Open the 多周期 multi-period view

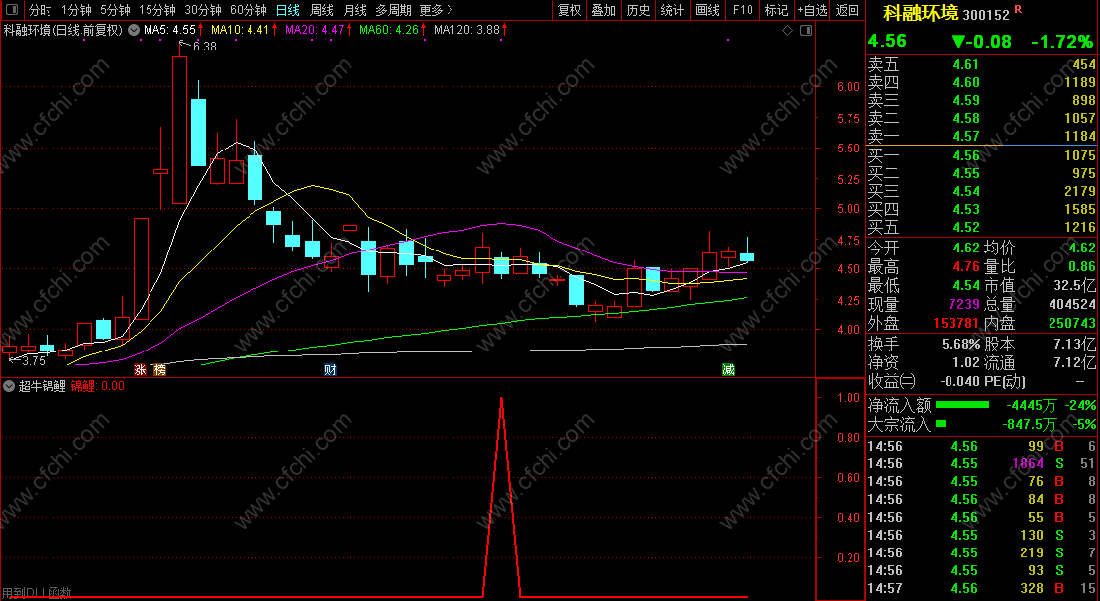(x=393, y=10)
